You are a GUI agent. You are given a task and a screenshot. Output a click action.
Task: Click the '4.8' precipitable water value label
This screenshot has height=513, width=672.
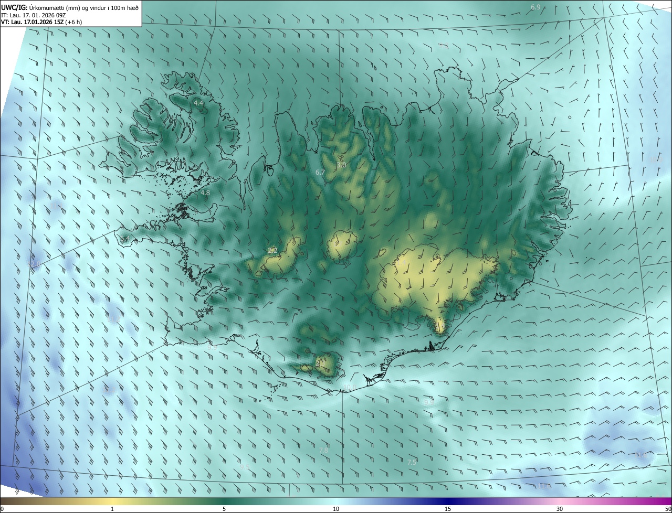coord(205,193)
